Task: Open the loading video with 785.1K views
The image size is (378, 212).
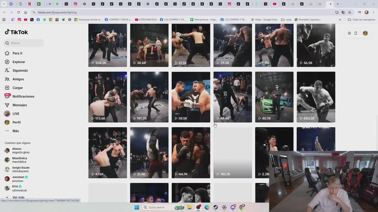Action: (x=233, y=153)
